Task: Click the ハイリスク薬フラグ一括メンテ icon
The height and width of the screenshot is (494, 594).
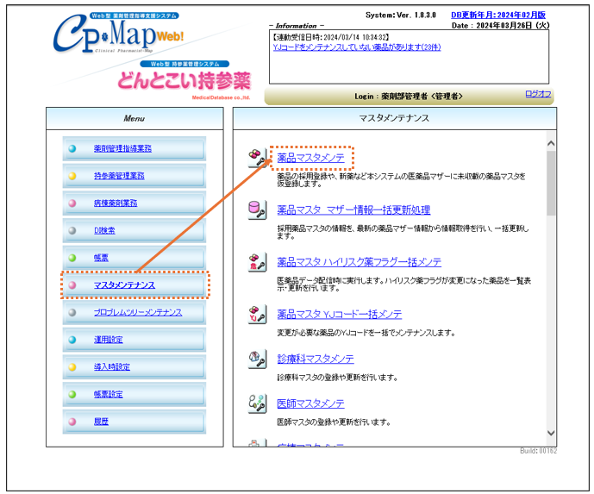Action: 257,262
